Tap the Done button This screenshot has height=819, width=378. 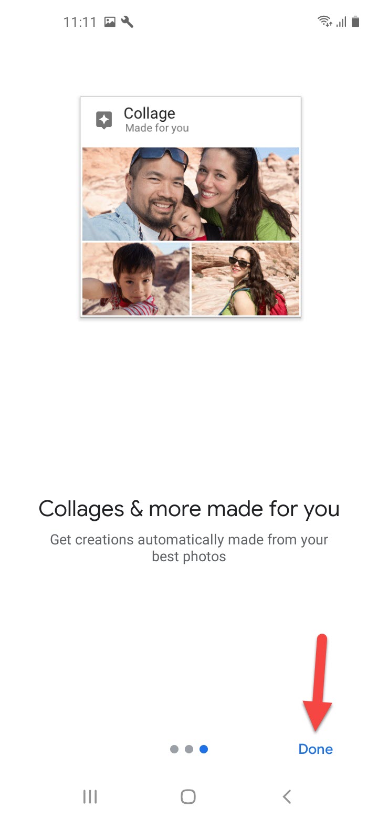[316, 749]
